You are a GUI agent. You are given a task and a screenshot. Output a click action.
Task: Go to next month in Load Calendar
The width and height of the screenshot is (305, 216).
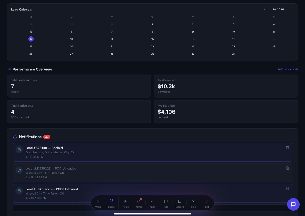tap(291, 10)
